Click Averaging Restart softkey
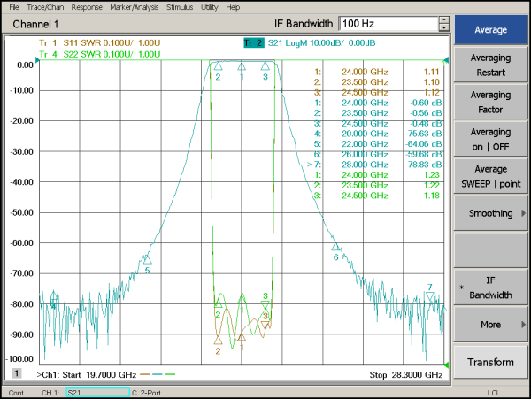Image resolution: width=531 pixels, height=399 pixels. [x=490, y=65]
